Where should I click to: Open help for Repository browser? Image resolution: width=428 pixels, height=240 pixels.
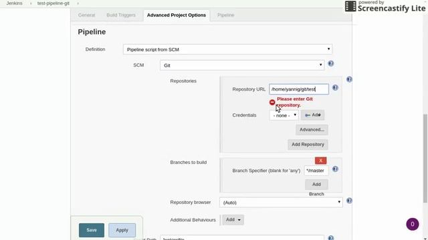(x=349, y=201)
